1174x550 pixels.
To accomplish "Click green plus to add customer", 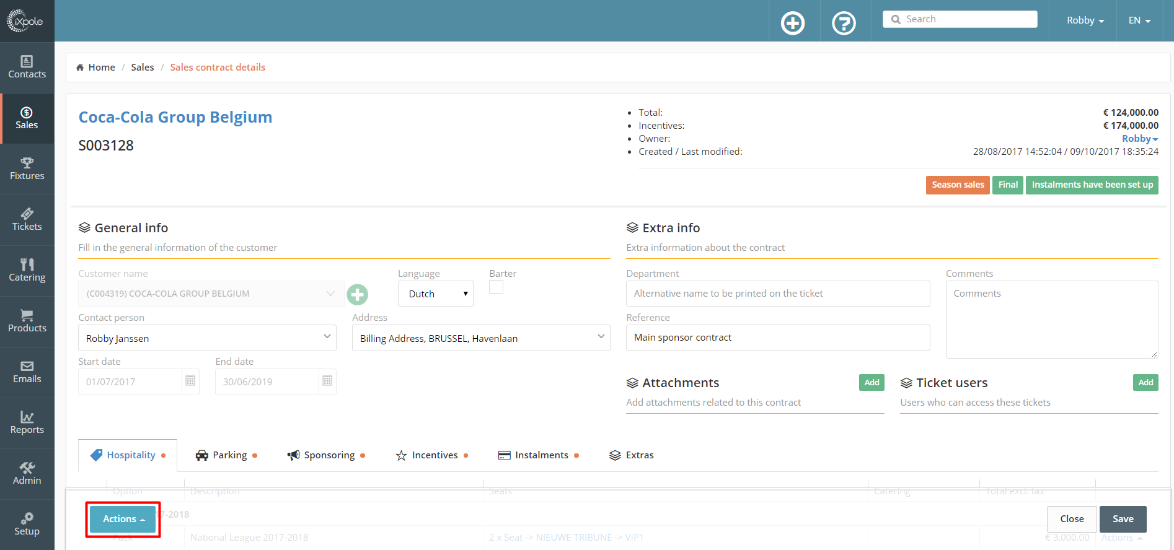I will pyautogui.click(x=357, y=295).
